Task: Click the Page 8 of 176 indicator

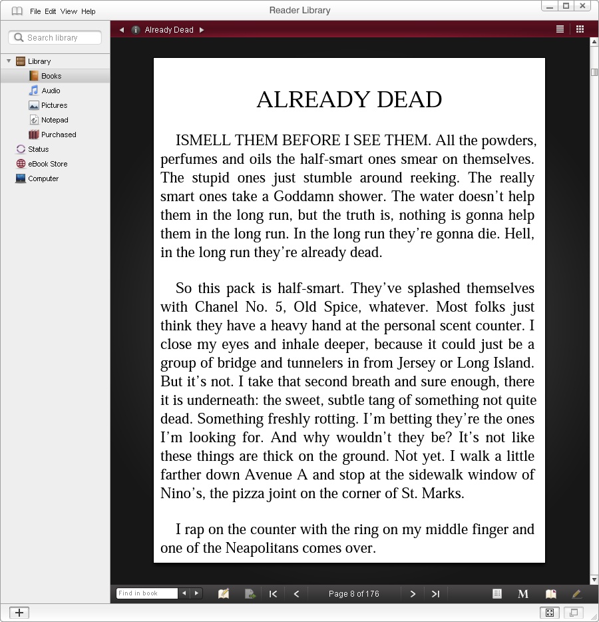Action: (x=354, y=594)
